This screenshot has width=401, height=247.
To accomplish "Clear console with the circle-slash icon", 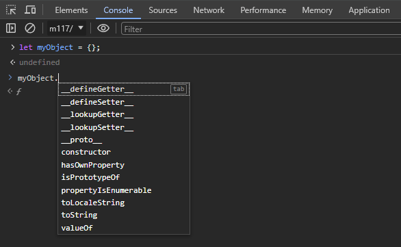I will [x=30, y=28].
